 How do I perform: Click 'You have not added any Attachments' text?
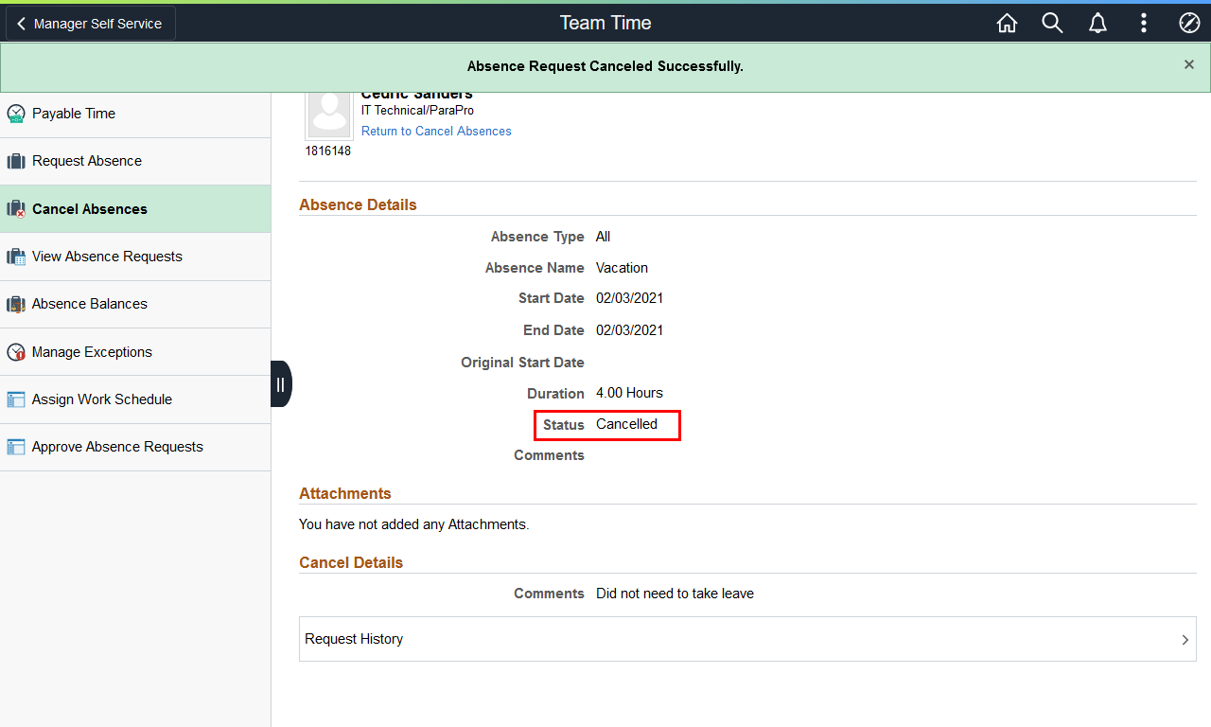414,524
